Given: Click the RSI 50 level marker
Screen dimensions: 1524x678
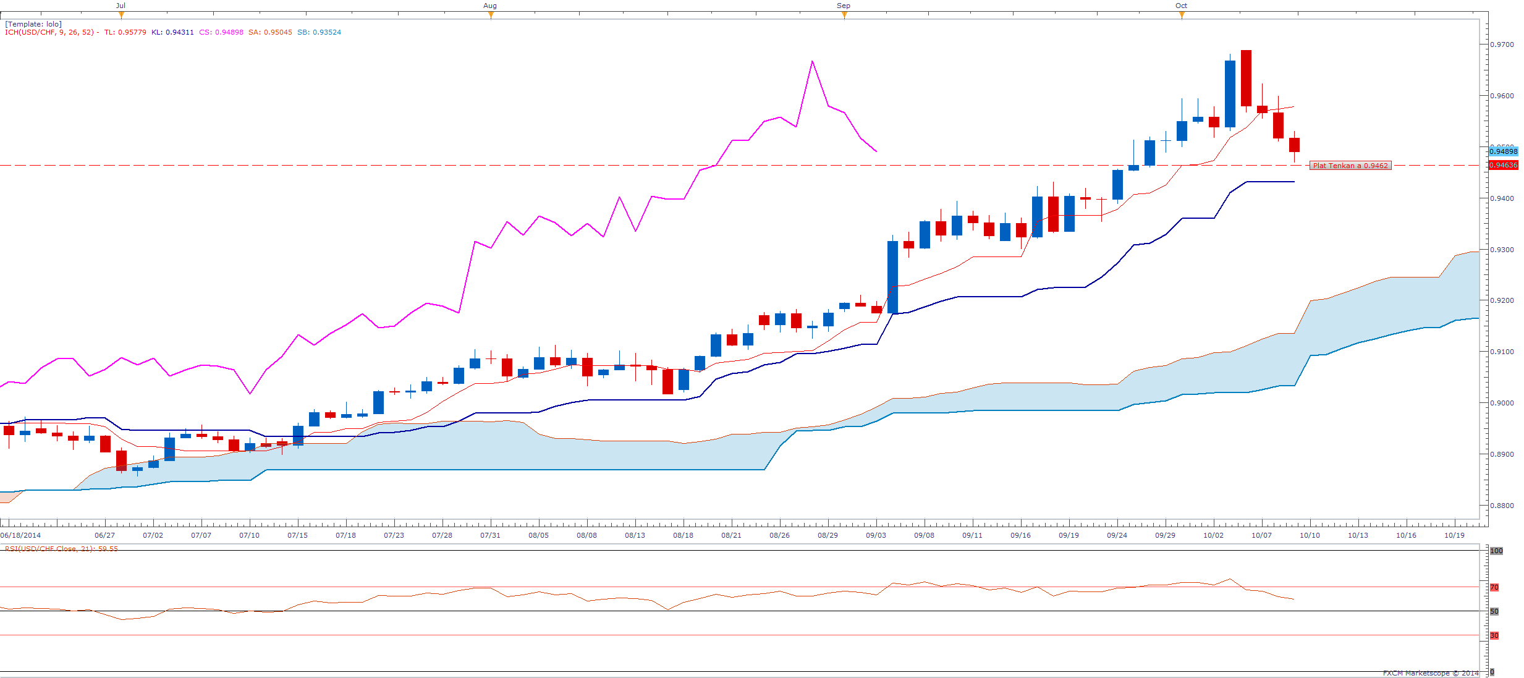Looking at the screenshot, I should tap(1494, 611).
